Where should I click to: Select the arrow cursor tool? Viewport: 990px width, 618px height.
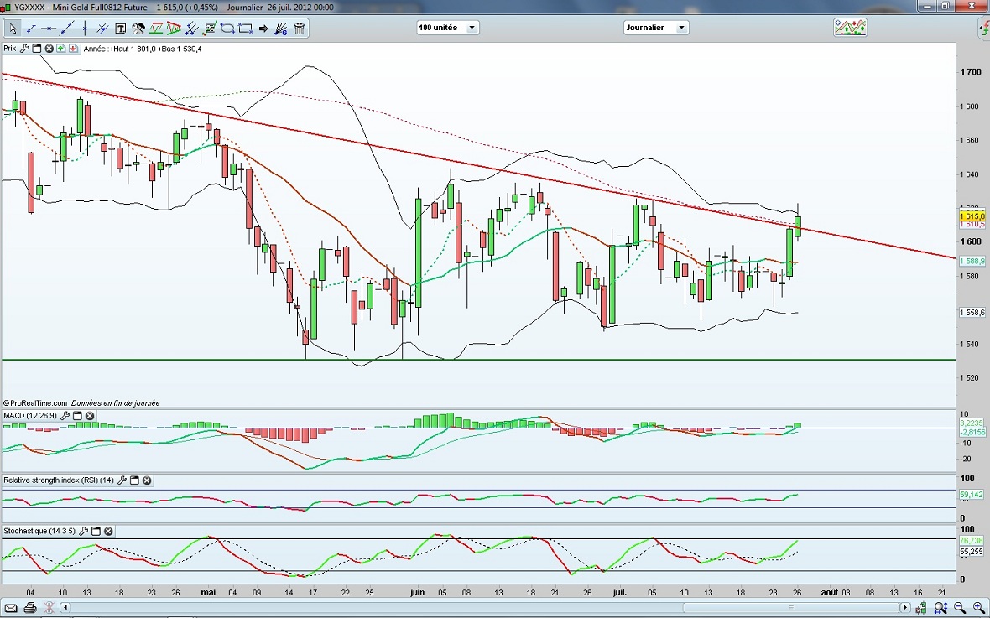[13, 29]
